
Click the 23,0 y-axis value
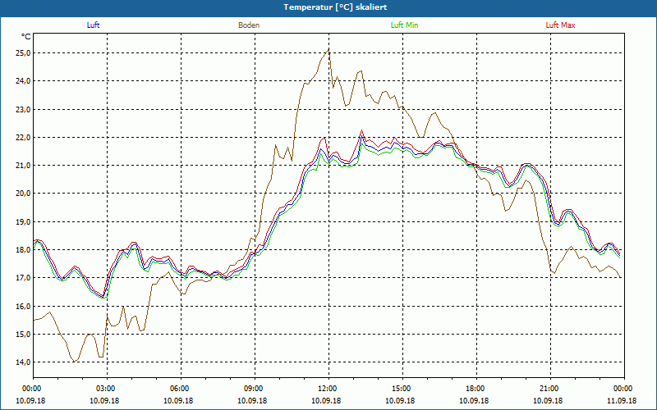pos(23,110)
